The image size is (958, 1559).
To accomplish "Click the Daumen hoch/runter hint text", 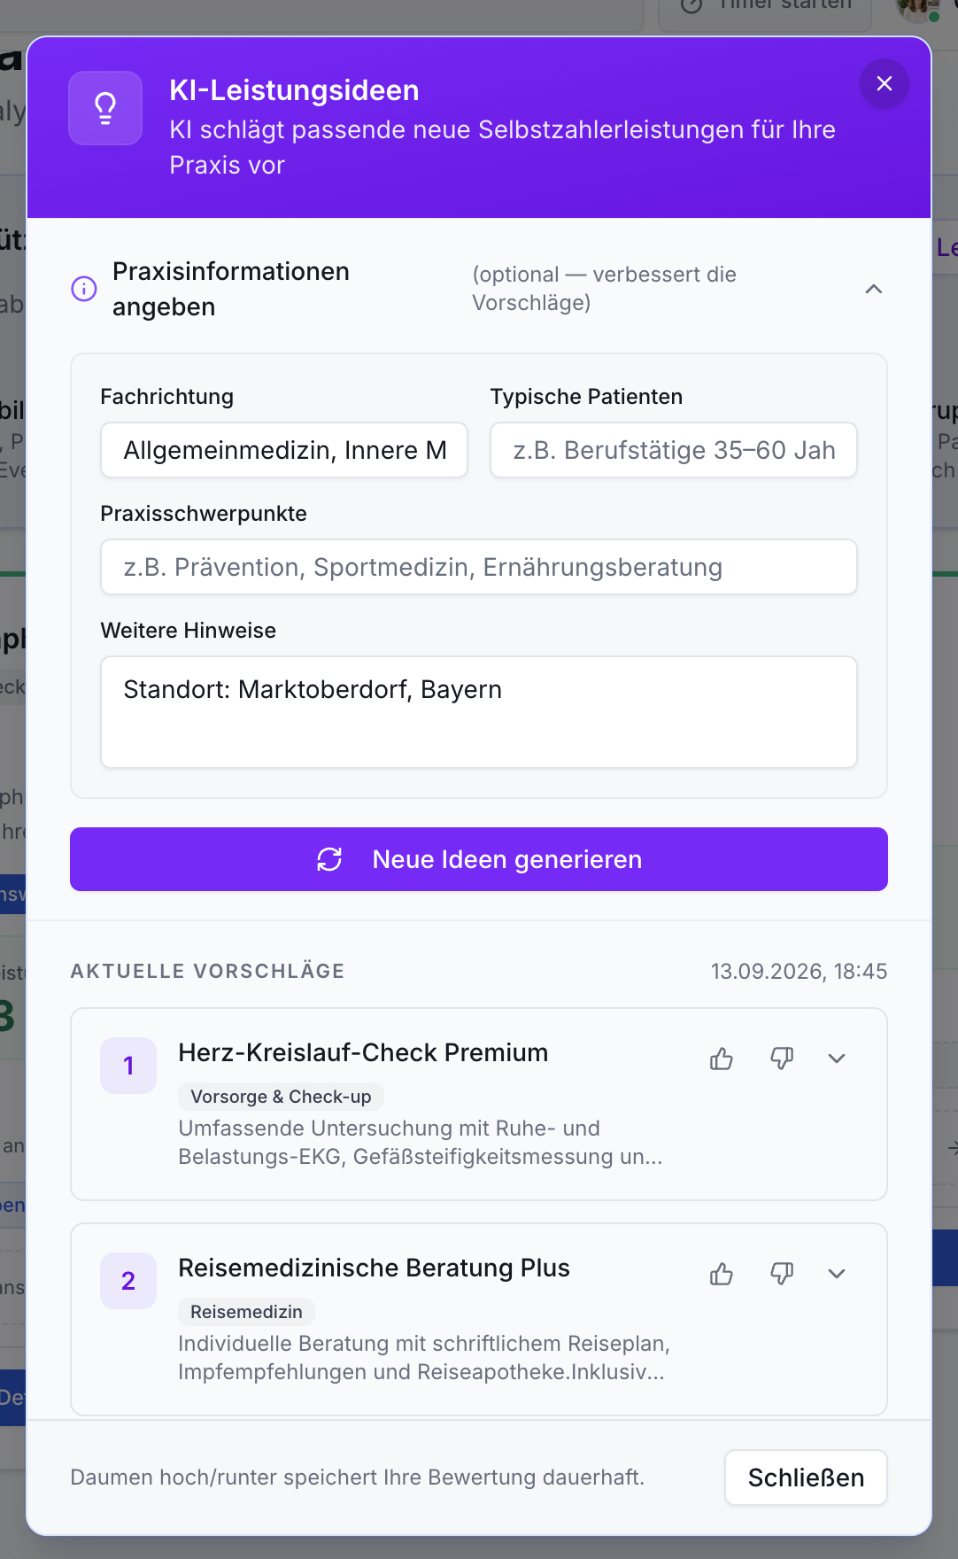I will [357, 1478].
